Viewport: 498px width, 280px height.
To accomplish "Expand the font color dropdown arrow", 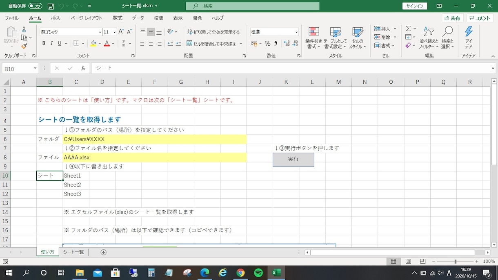I will coord(113,43).
